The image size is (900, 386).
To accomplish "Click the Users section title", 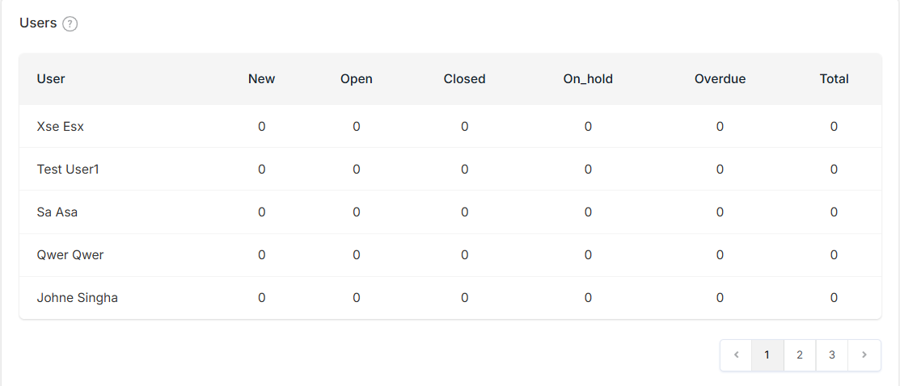I will tap(38, 23).
